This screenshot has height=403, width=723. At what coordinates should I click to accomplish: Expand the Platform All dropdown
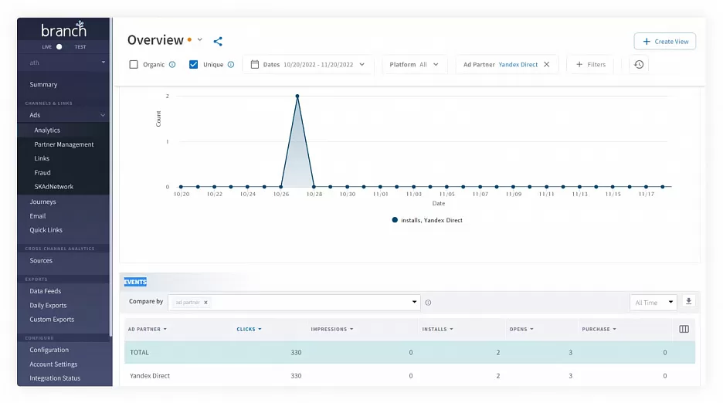pyautogui.click(x=414, y=65)
